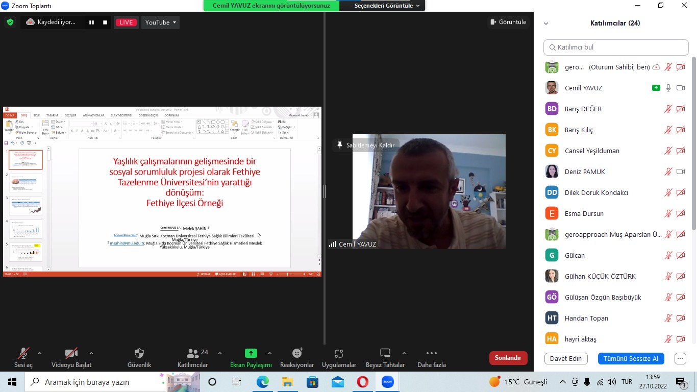Click green Ekran Paylaşımı share icon
The height and width of the screenshot is (392, 697).
coord(251,353)
